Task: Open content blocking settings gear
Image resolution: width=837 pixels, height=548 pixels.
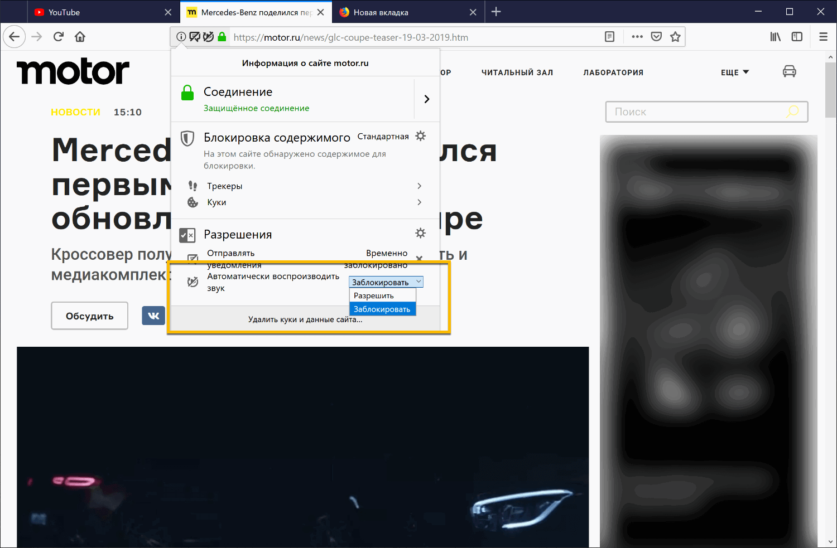Action: tap(421, 136)
